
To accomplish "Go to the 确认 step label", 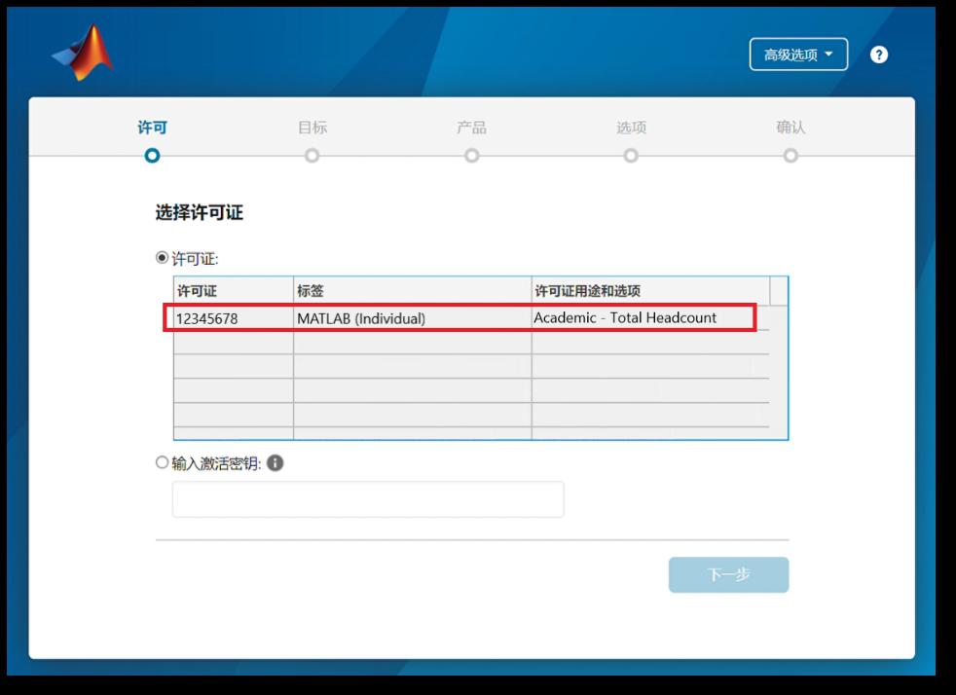I will 791,128.
